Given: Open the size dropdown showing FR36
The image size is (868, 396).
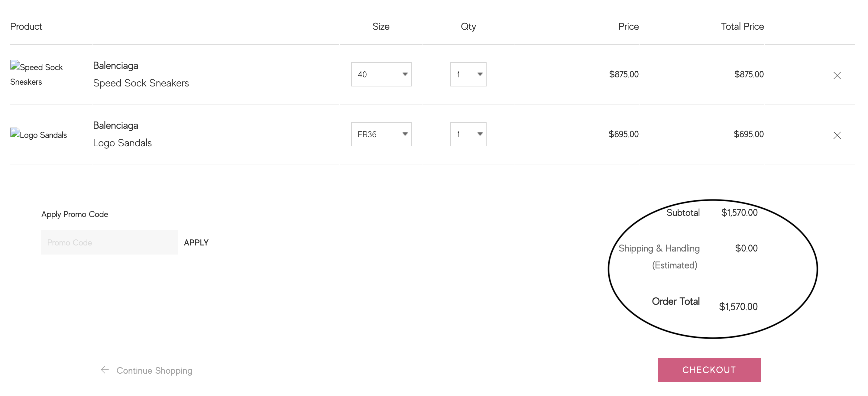Looking at the screenshot, I should (381, 134).
